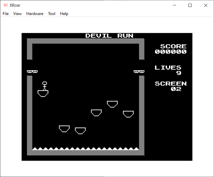Minimize the XRoar window

point(175,5)
